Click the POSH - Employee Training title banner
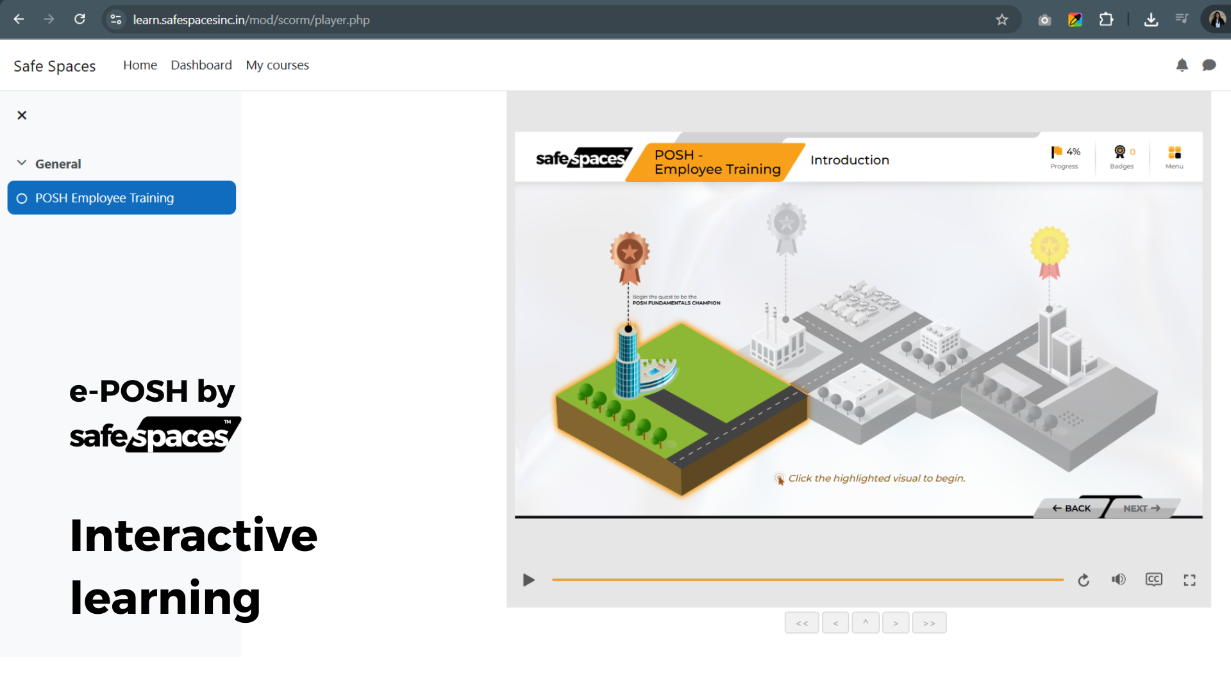 (717, 162)
